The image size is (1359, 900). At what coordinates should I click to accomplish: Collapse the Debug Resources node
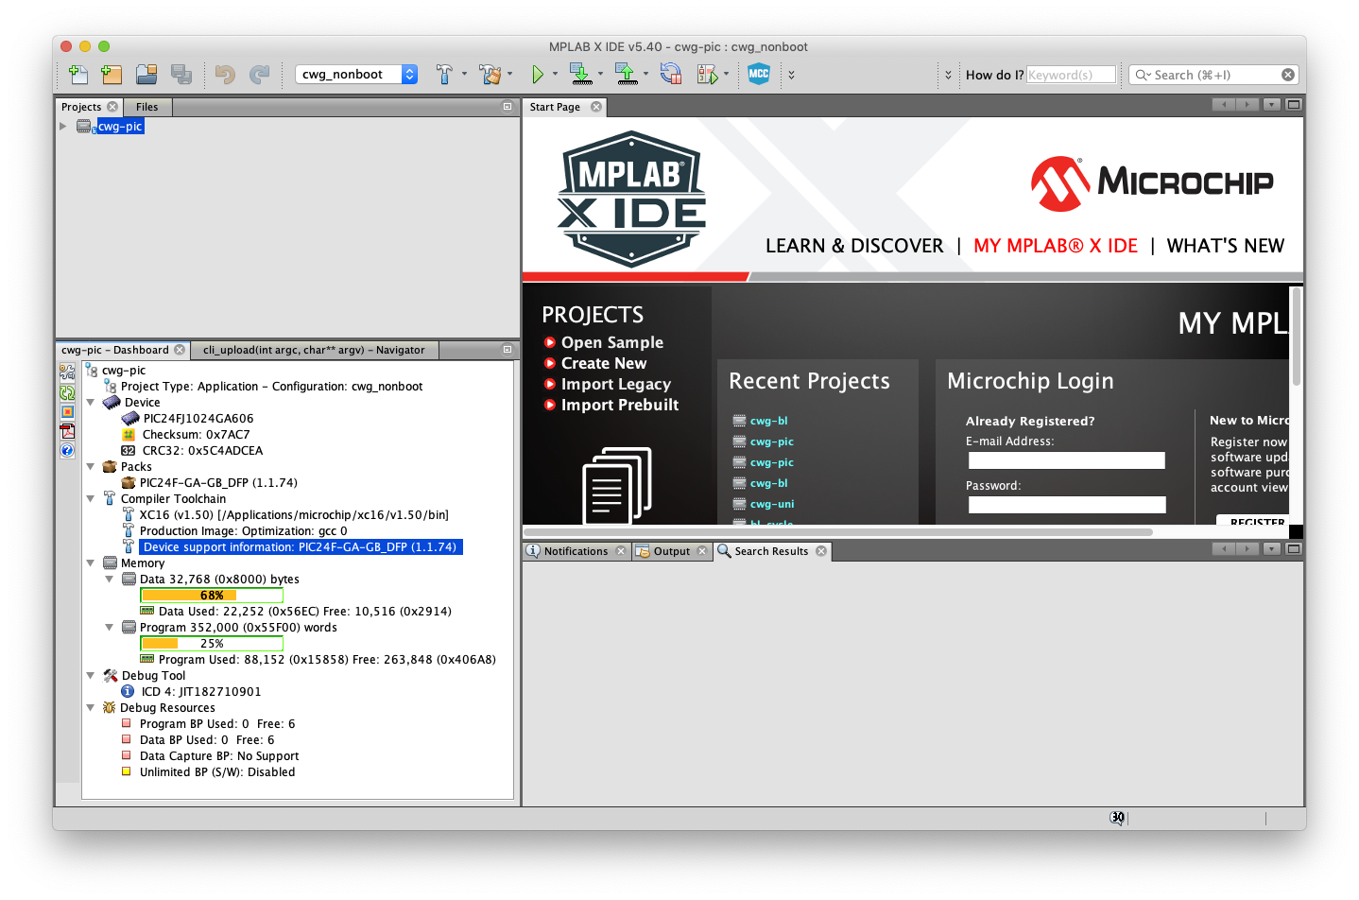coord(91,708)
